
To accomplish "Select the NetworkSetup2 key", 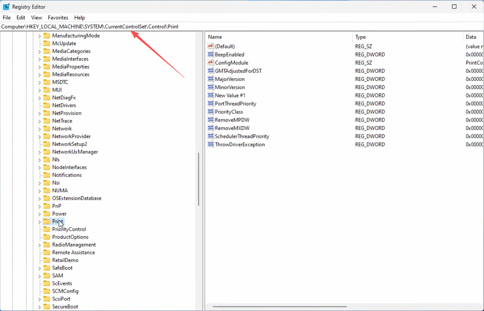I will pos(70,144).
